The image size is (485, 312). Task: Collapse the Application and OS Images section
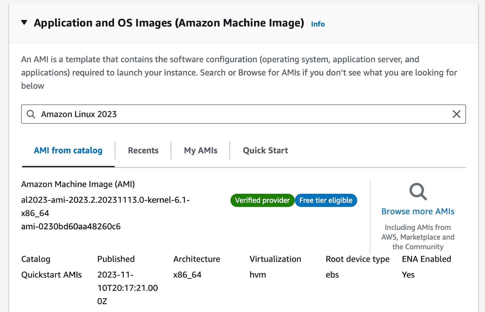(24, 22)
